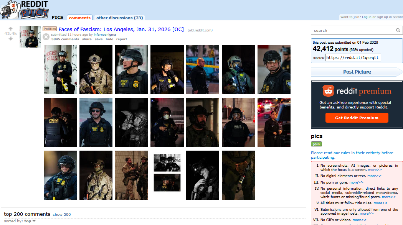Click report under the post
403x225 pixels.
[122, 39]
